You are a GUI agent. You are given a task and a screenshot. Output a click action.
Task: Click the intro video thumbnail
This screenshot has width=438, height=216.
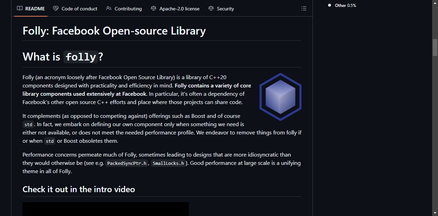click(106, 209)
